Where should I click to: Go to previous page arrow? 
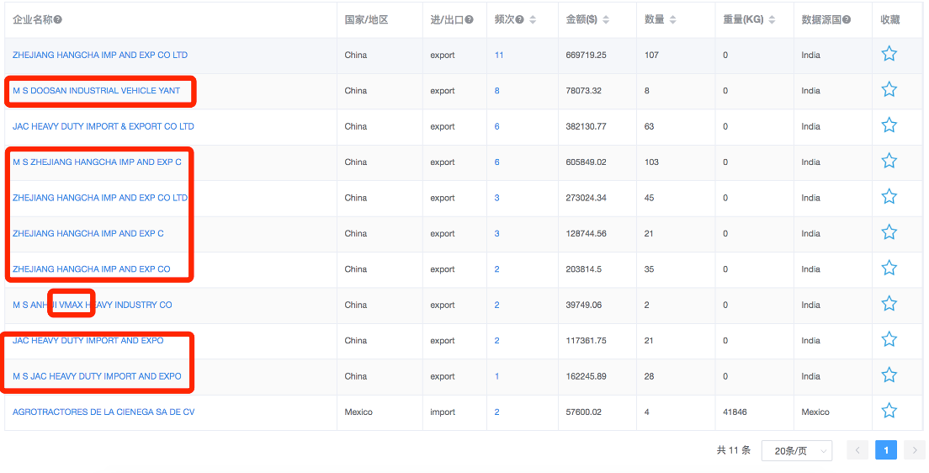[x=857, y=450]
